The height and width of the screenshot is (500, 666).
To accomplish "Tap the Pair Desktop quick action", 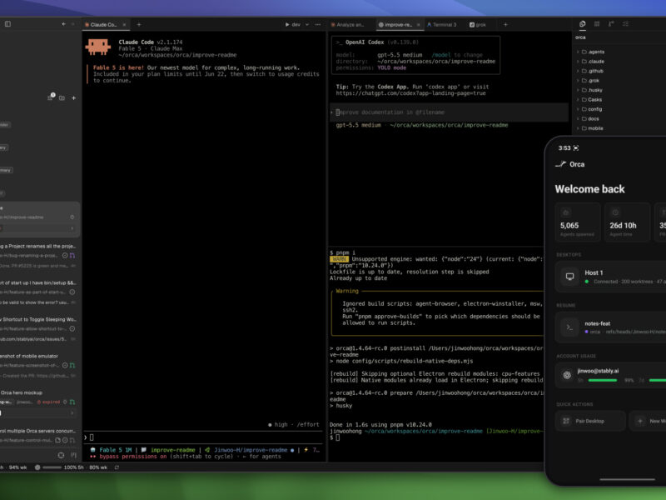I will [x=590, y=421].
